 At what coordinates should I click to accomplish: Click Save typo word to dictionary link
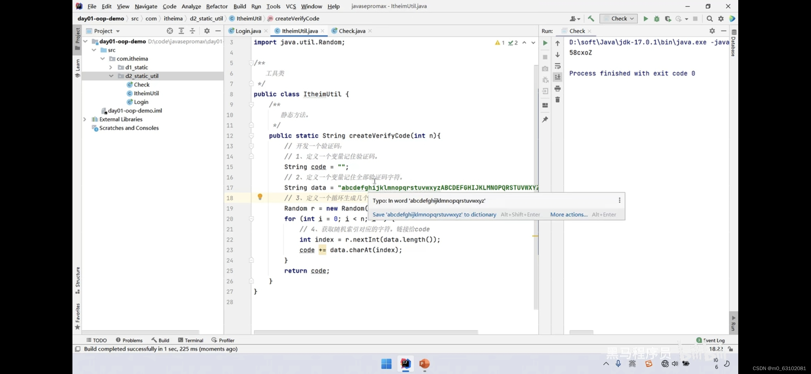click(434, 214)
